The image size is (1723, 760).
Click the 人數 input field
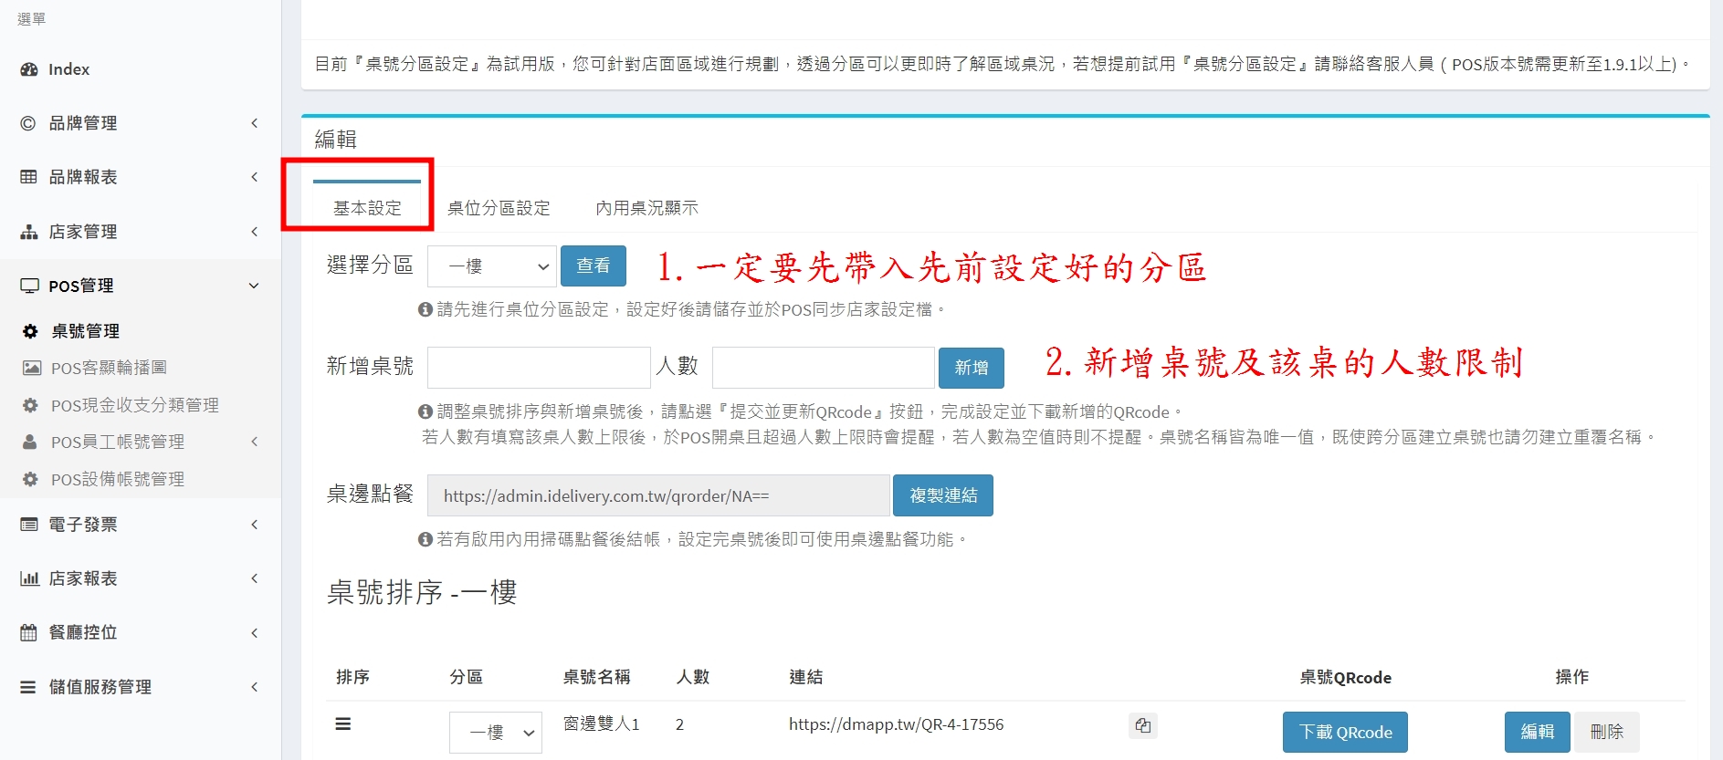[x=823, y=368]
